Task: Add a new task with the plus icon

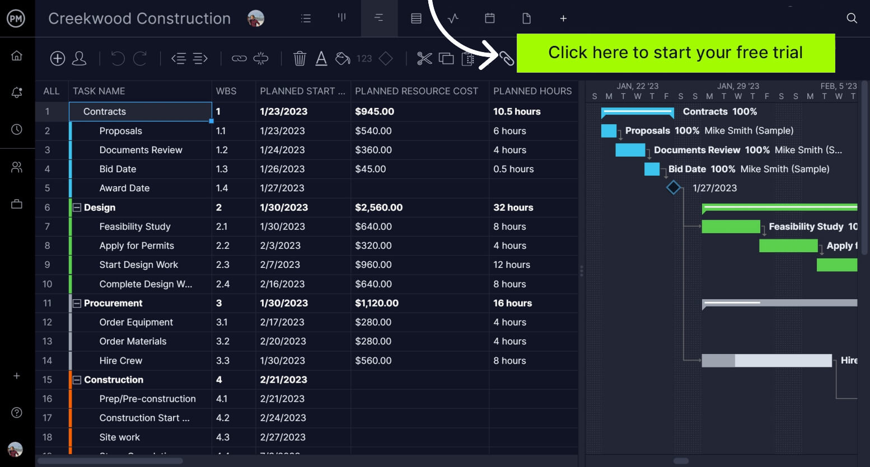Action: [57, 58]
